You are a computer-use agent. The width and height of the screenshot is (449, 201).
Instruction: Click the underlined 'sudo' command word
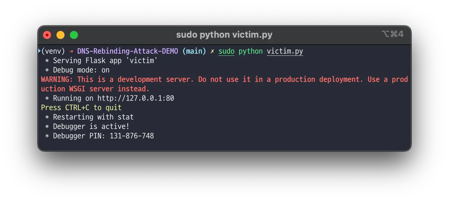[227, 51]
